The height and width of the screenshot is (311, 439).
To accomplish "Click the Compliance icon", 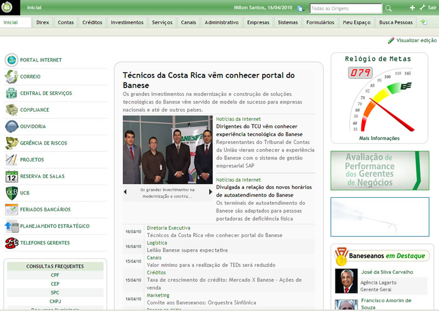I will pyautogui.click(x=12, y=110).
